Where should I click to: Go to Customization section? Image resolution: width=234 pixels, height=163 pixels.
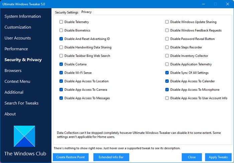point(18,27)
